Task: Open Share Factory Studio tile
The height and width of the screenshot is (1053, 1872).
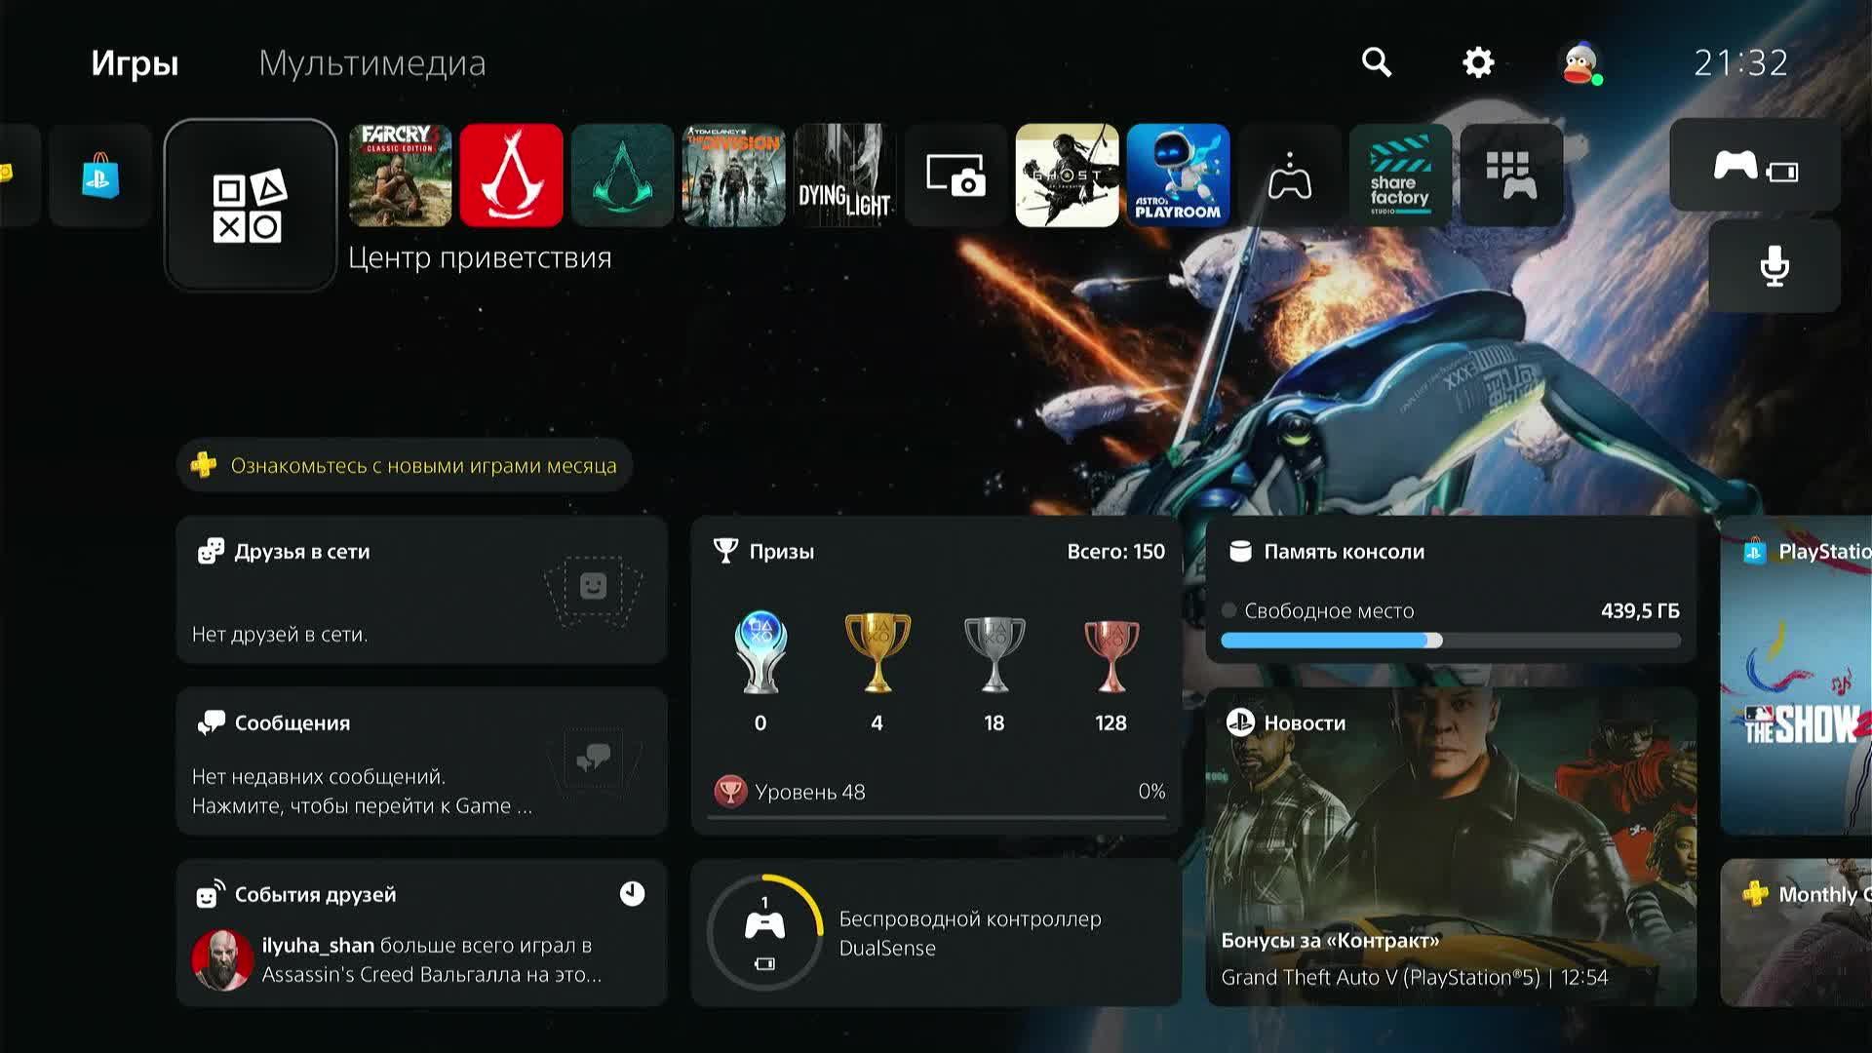Action: pyautogui.click(x=1400, y=175)
